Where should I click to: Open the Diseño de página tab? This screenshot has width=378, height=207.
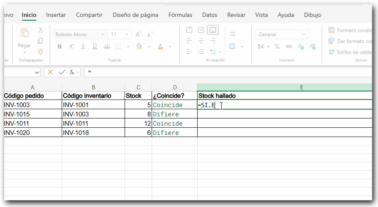coord(136,15)
